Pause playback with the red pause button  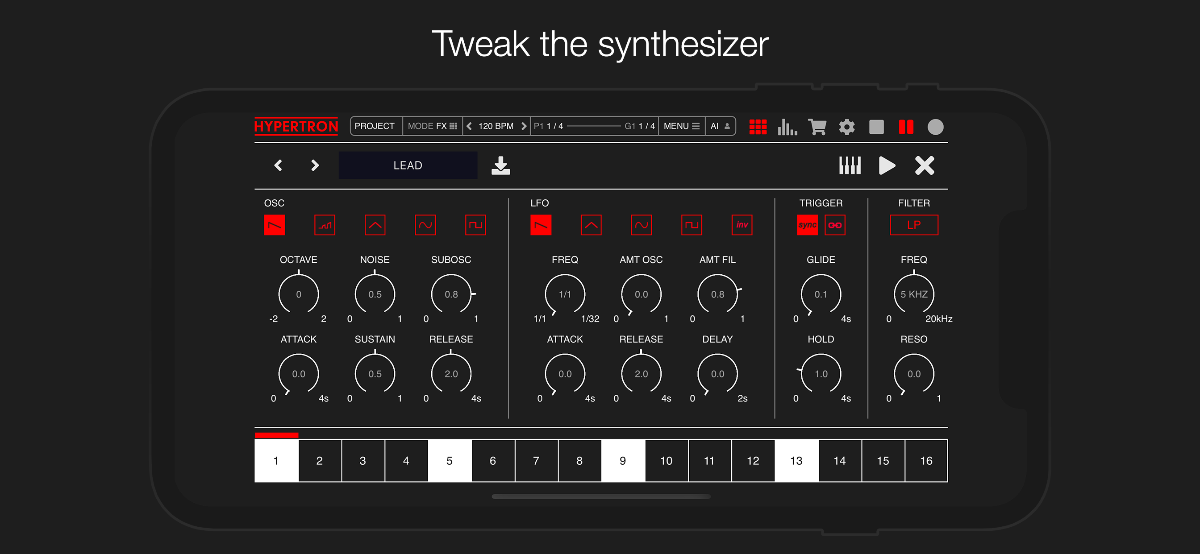[906, 127]
